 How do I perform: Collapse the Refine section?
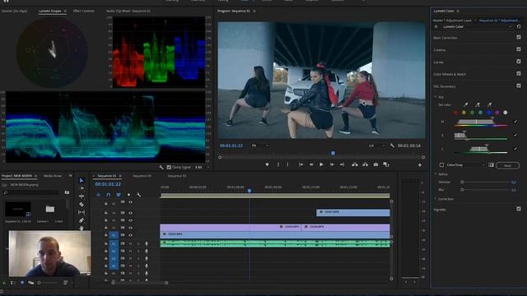pos(436,174)
